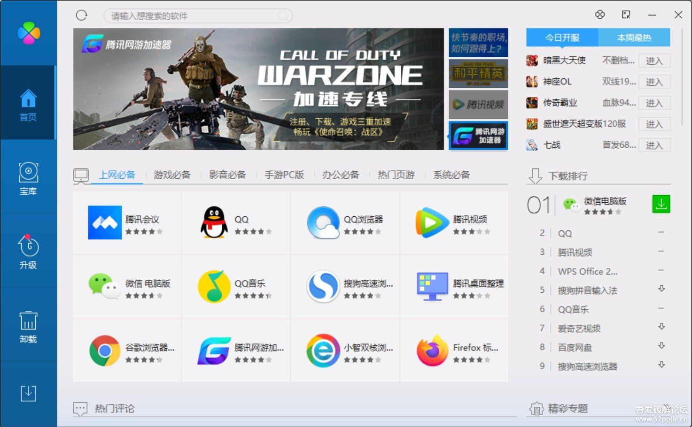692x427 pixels.
Task: Click the refresh icon beside search box
Action: (82, 15)
